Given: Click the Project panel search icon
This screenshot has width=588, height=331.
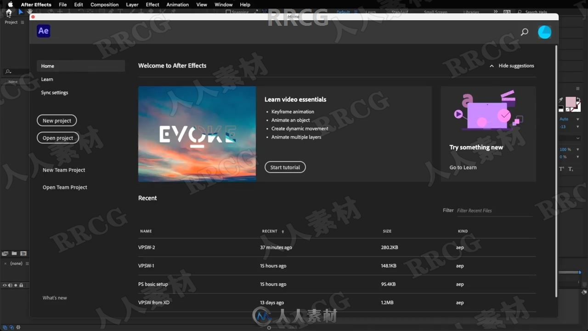Looking at the screenshot, I should [x=8, y=72].
